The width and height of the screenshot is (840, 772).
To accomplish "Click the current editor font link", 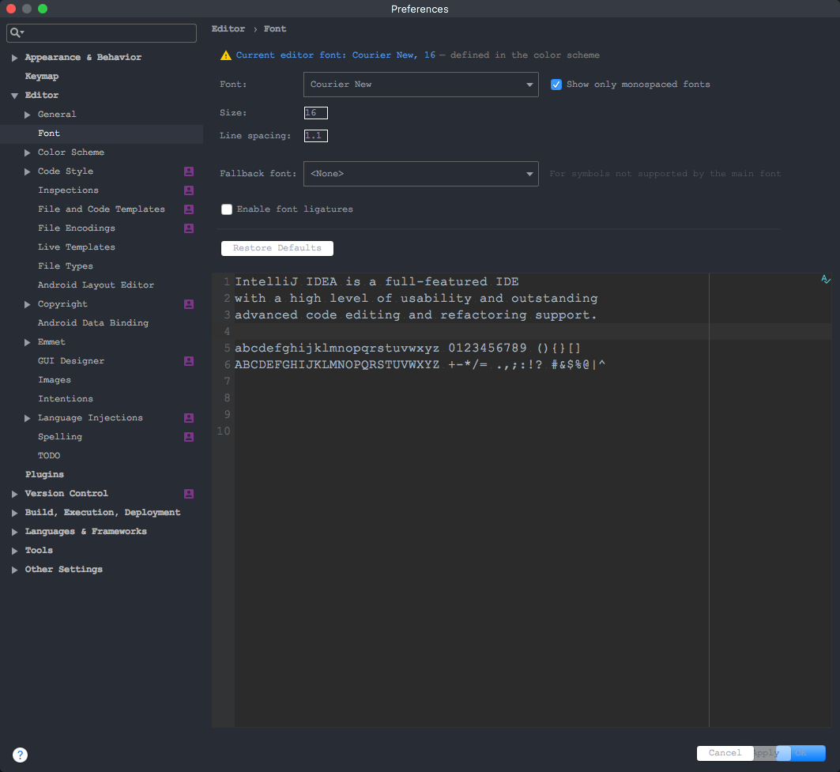I will point(335,55).
